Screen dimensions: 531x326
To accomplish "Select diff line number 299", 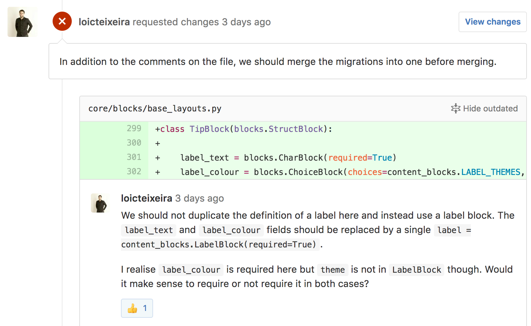I will [x=134, y=128].
